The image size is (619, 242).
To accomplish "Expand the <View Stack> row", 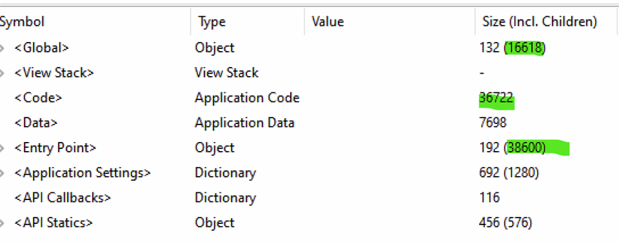I will click(x=2, y=73).
